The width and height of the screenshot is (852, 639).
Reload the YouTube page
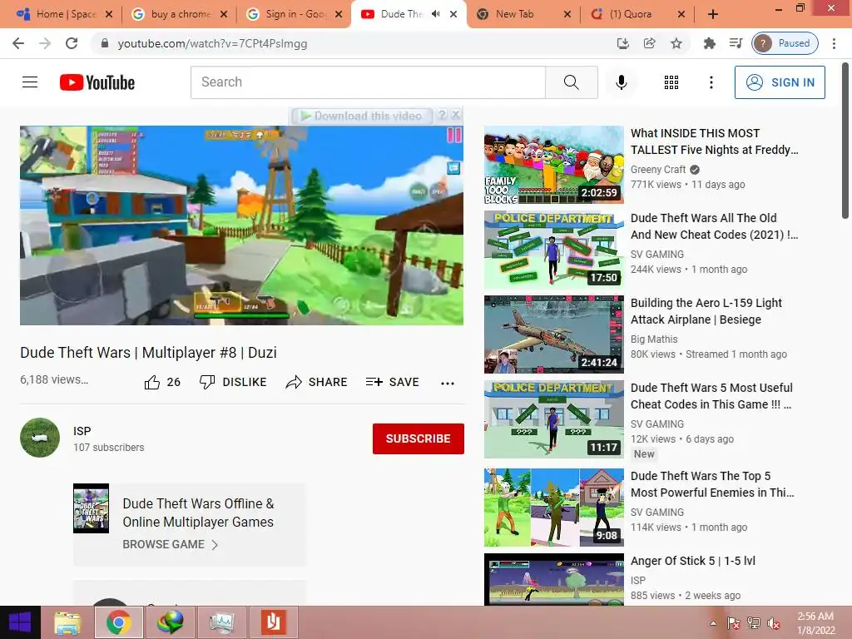pos(72,43)
